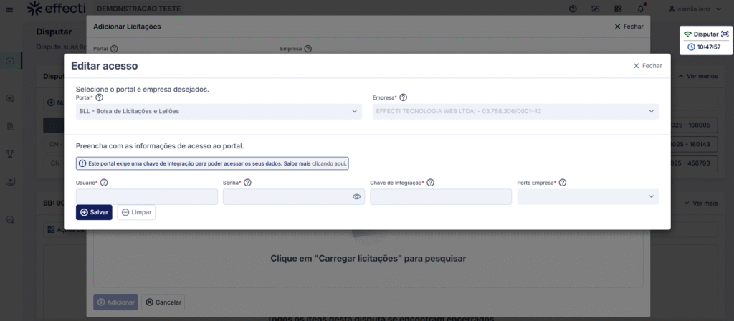Click the Usuário input field
This screenshot has width=734, height=321.
point(146,196)
